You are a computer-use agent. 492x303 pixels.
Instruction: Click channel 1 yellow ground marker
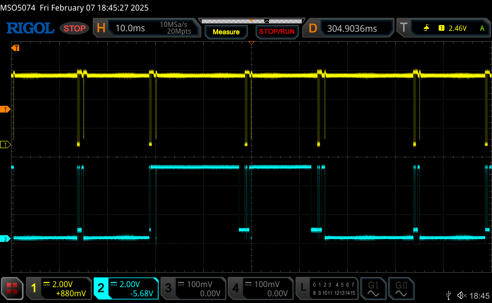[x=5, y=145]
